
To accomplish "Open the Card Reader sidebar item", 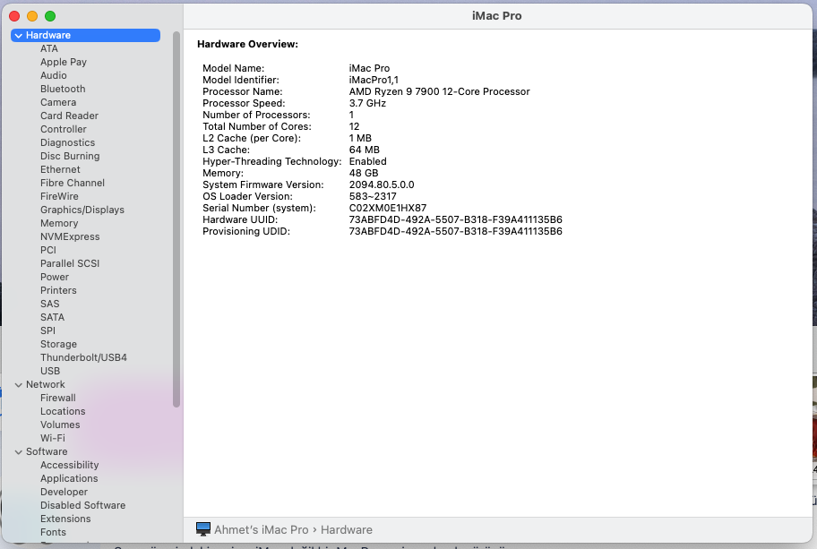I will pyautogui.click(x=69, y=116).
